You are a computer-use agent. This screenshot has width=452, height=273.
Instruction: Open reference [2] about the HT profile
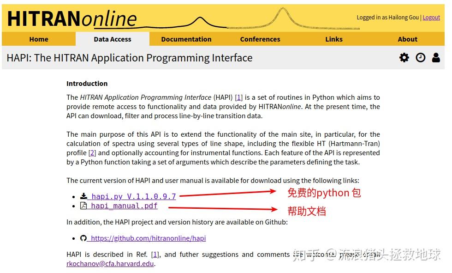coord(93,152)
